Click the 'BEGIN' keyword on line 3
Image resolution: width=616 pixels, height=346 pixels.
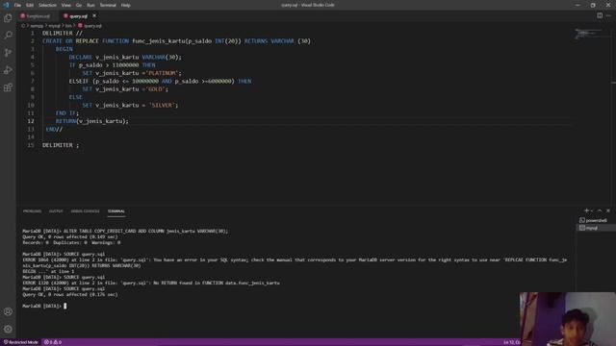pos(64,49)
